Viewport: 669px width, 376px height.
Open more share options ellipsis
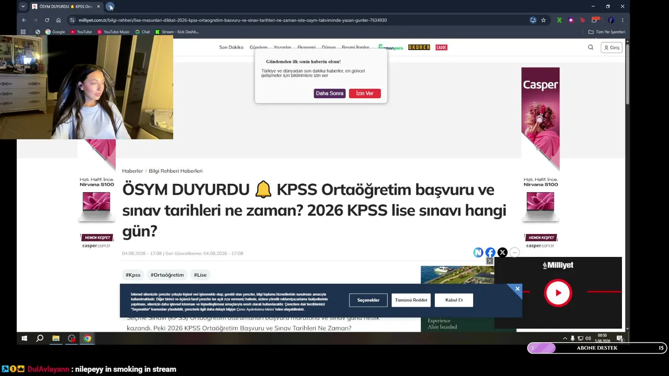514,253
